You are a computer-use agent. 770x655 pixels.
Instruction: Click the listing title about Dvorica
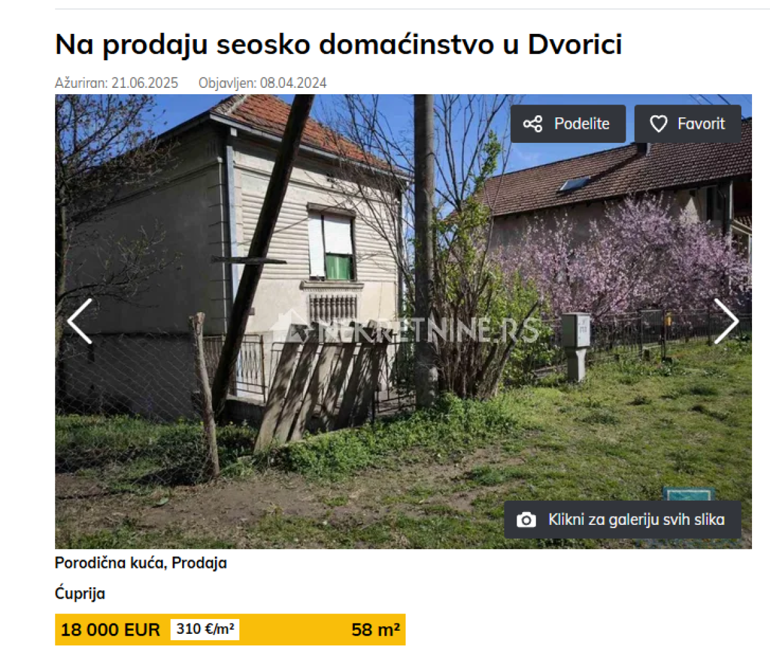pyautogui.click(x=339, y=44)
